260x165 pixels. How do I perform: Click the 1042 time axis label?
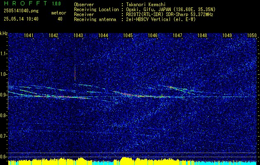pyautogui.click(x=54, y=35)
